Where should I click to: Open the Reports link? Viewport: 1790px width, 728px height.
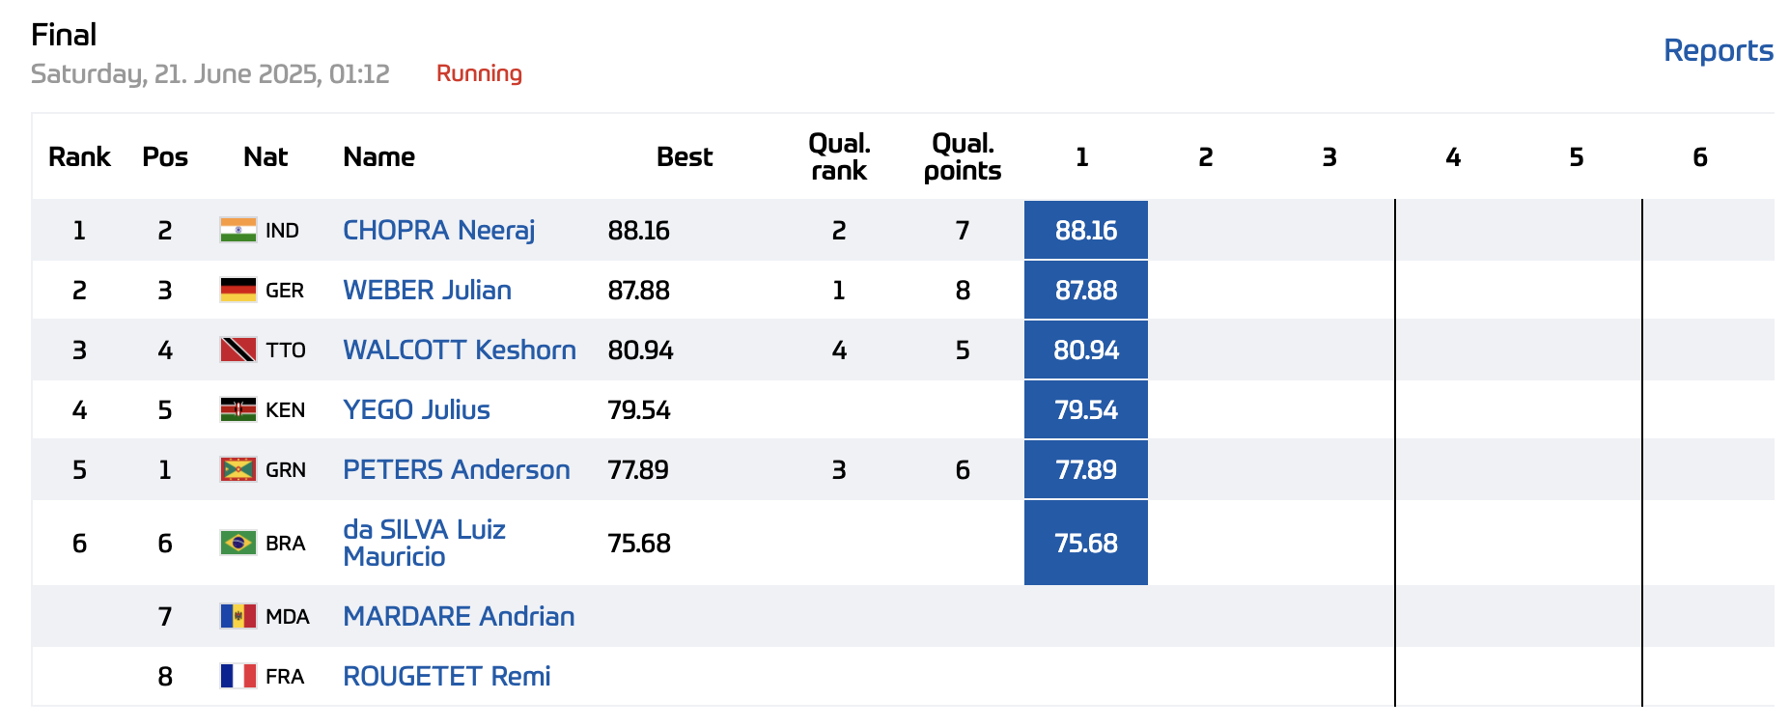1718,50
